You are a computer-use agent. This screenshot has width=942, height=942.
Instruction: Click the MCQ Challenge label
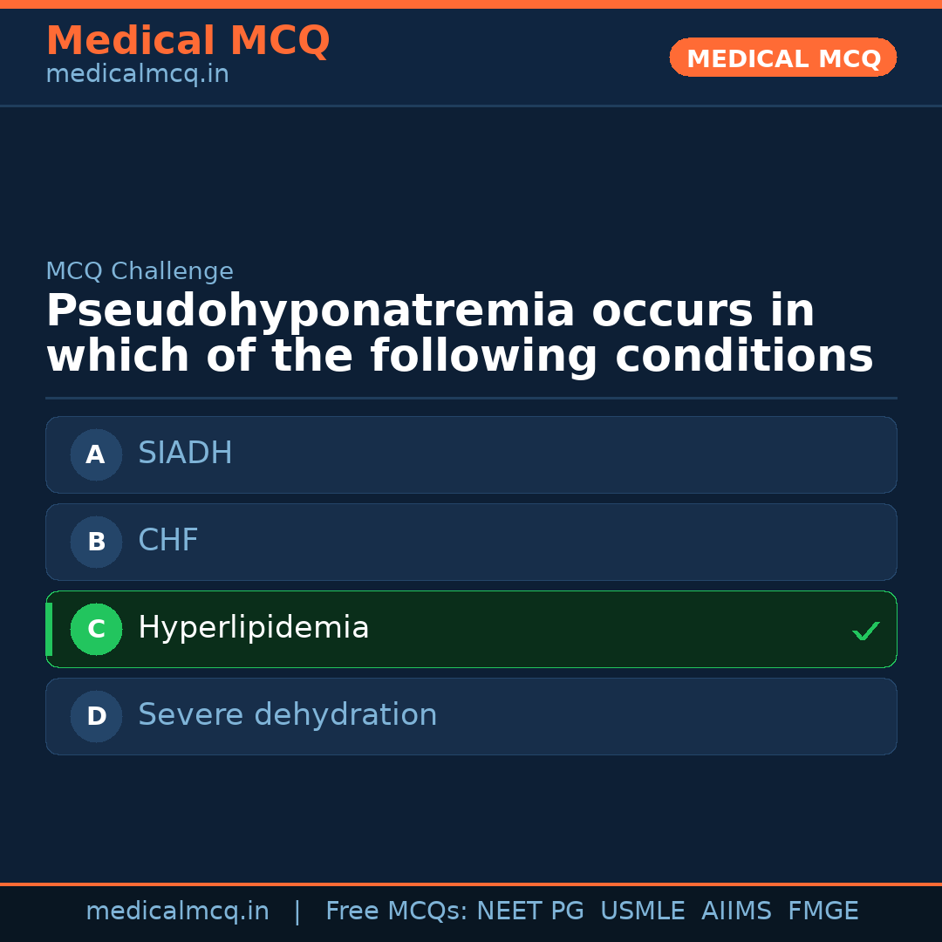click(140, 271)
